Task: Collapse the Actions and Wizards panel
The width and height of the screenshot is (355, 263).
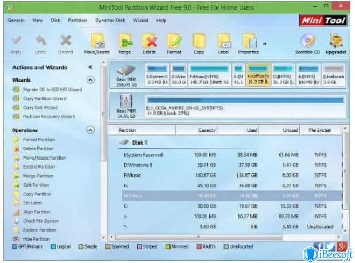Action: [x=90, y=67]
